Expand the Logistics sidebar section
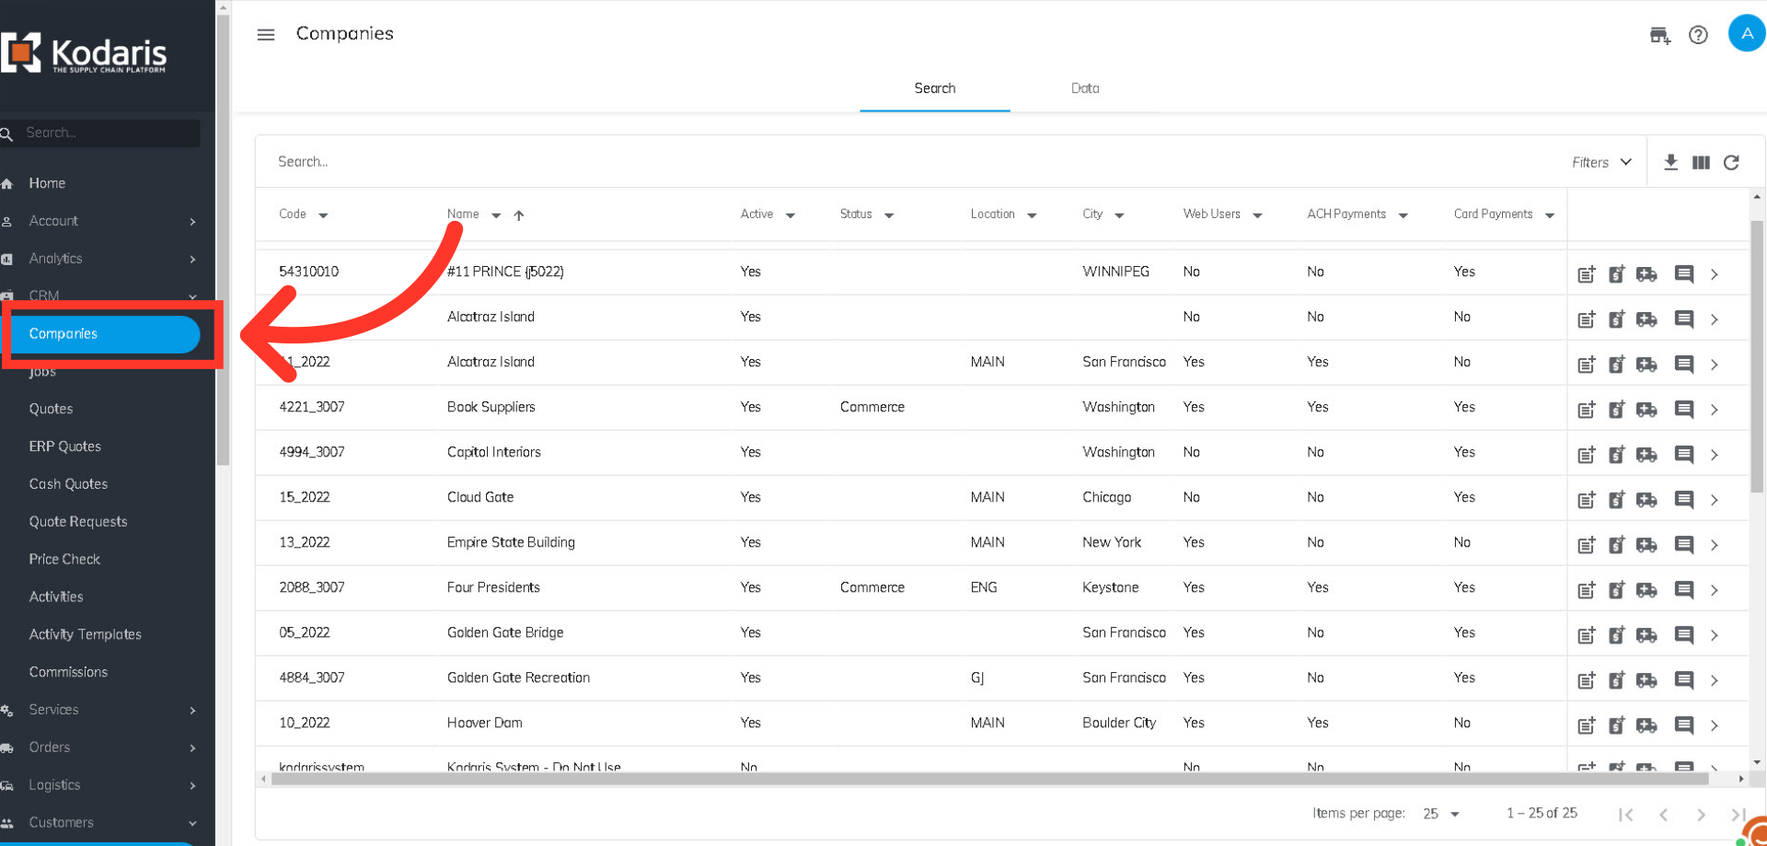Image resolution: width=1767 pixels, height=846 pixels. tap(99, 785)
